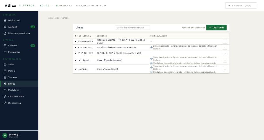Click the 5 SITIOS · V2.26 header text
This screenshot has height=140, width=264.
click(34, 6)
